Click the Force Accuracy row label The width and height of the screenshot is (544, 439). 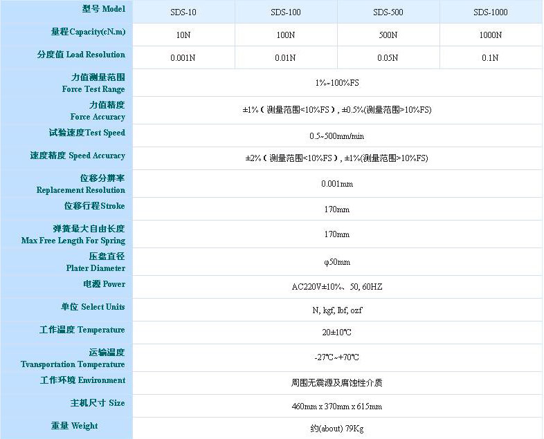[98, 111]
